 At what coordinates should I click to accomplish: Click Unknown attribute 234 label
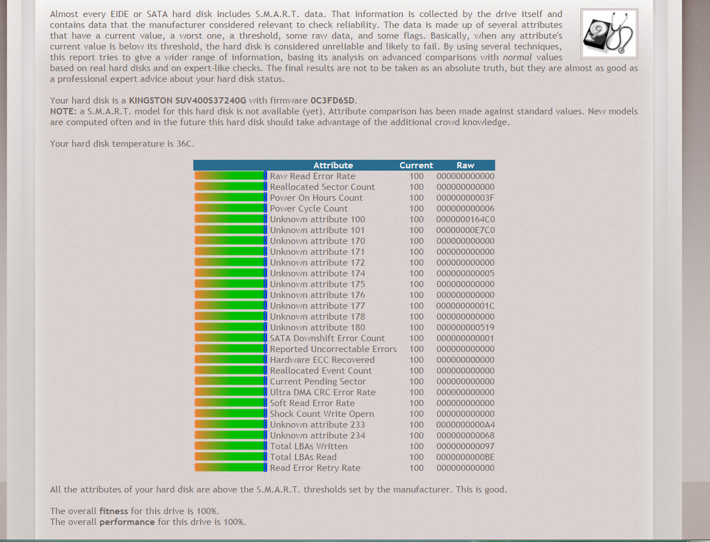[x=317, y=436]
